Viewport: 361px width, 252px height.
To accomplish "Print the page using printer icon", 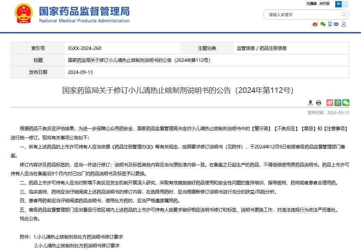I will (319, 102).
